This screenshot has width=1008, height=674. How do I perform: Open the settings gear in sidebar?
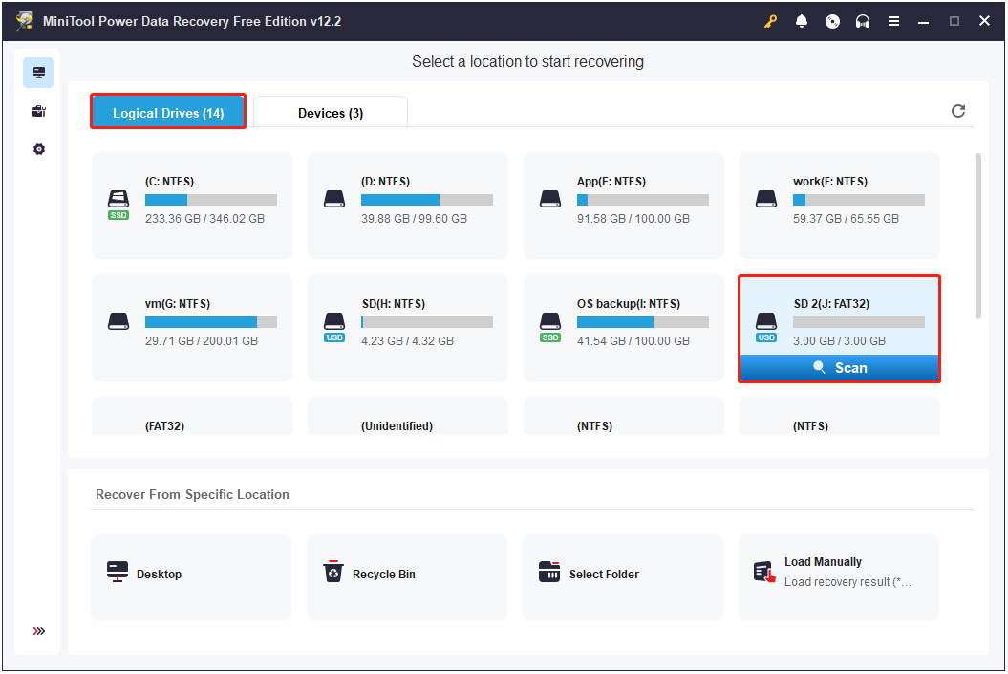click(x=37, y=149)
